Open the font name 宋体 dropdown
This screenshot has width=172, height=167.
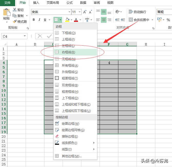pos(69,12)
